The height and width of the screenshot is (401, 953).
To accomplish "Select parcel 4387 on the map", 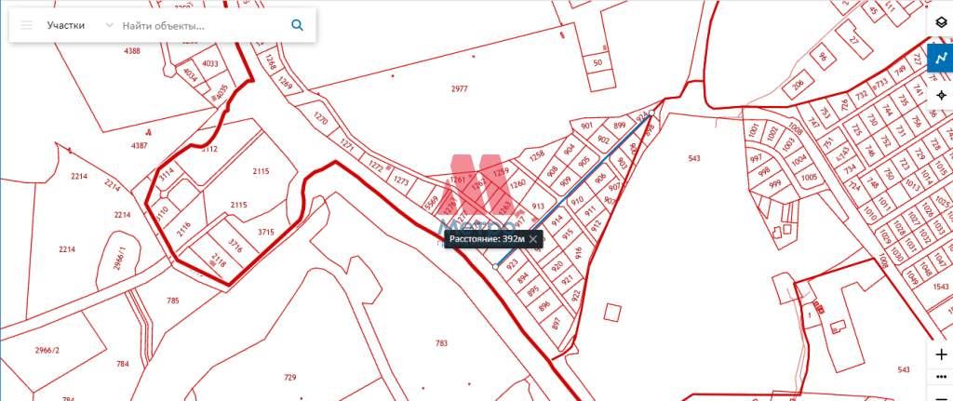I will (140, 145).
